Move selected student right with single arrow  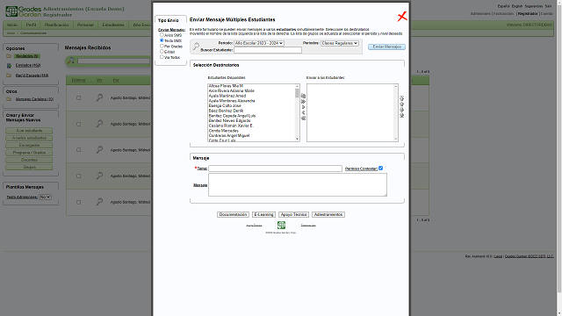tap(303, 107)
